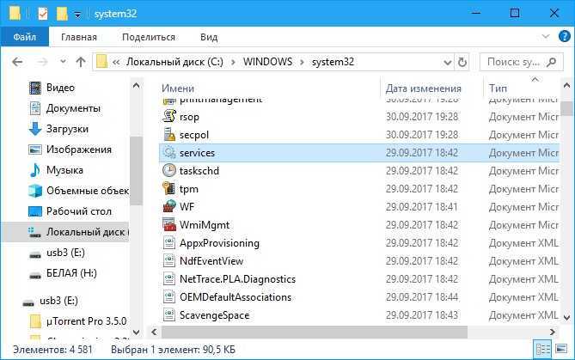Viewport: 575px width, 360px height.
Task: Open Музыка in the sidebar
Action: click(x=64, y=170)
